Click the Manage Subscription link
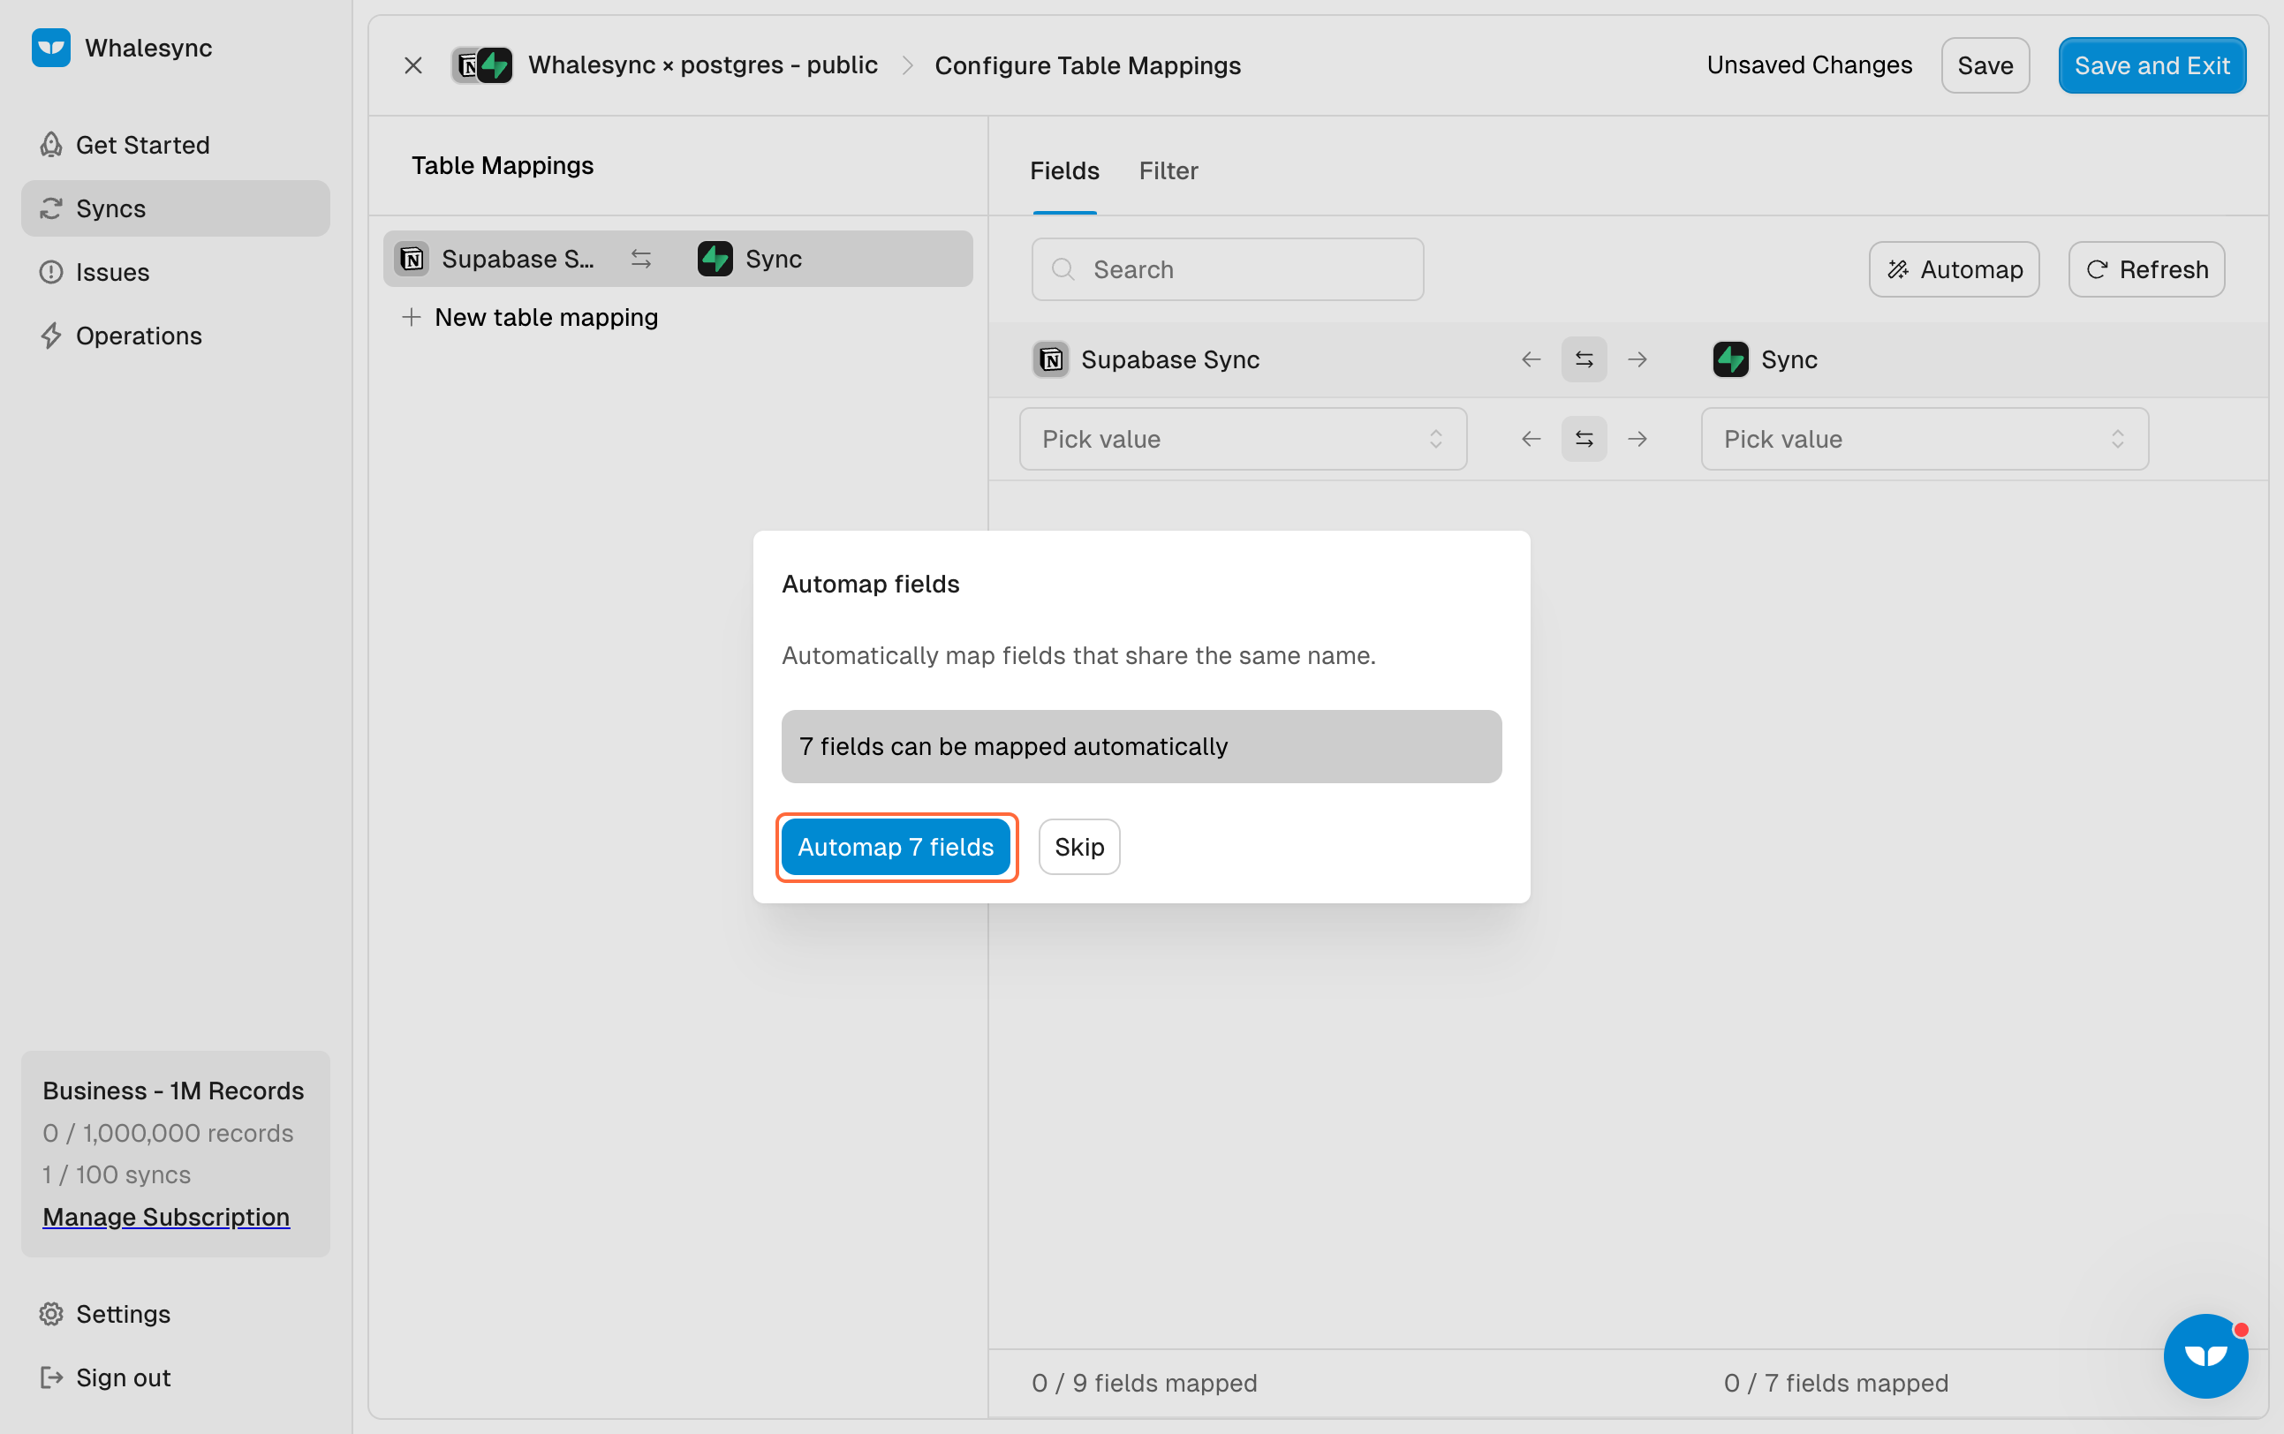 pyautogui.click(x=165, y=1216)
